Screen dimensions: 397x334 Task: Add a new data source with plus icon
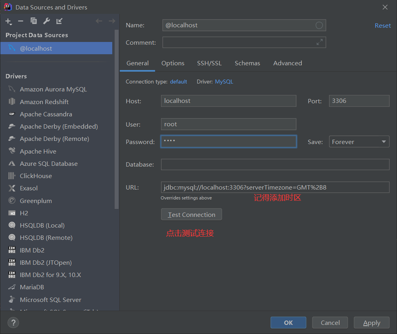[x=9, y=21]
